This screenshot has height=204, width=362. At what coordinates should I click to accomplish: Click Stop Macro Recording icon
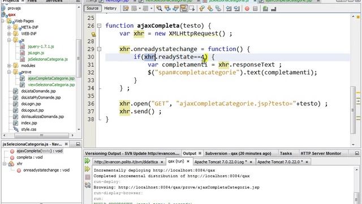click(255, 9)
